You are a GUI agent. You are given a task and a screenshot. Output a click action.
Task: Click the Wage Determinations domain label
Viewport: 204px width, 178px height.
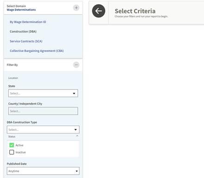[21, 10]
